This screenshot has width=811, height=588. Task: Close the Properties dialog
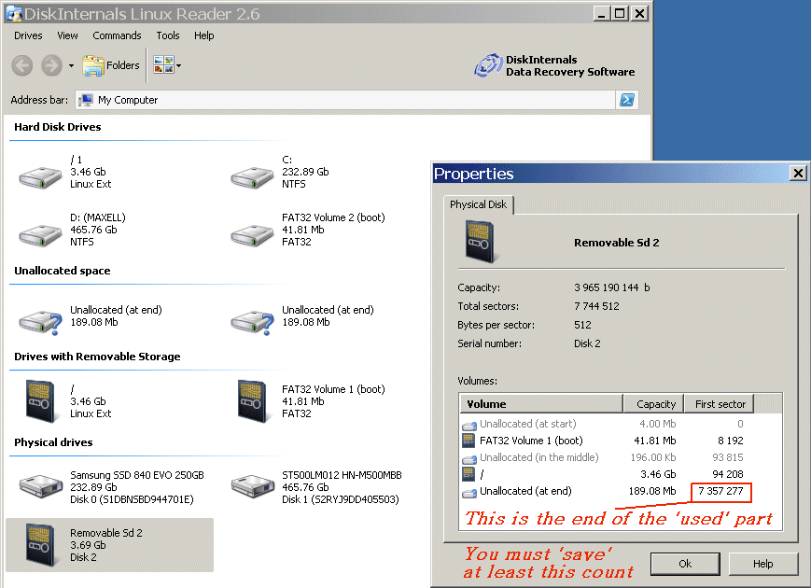click(x=798, y=174)
